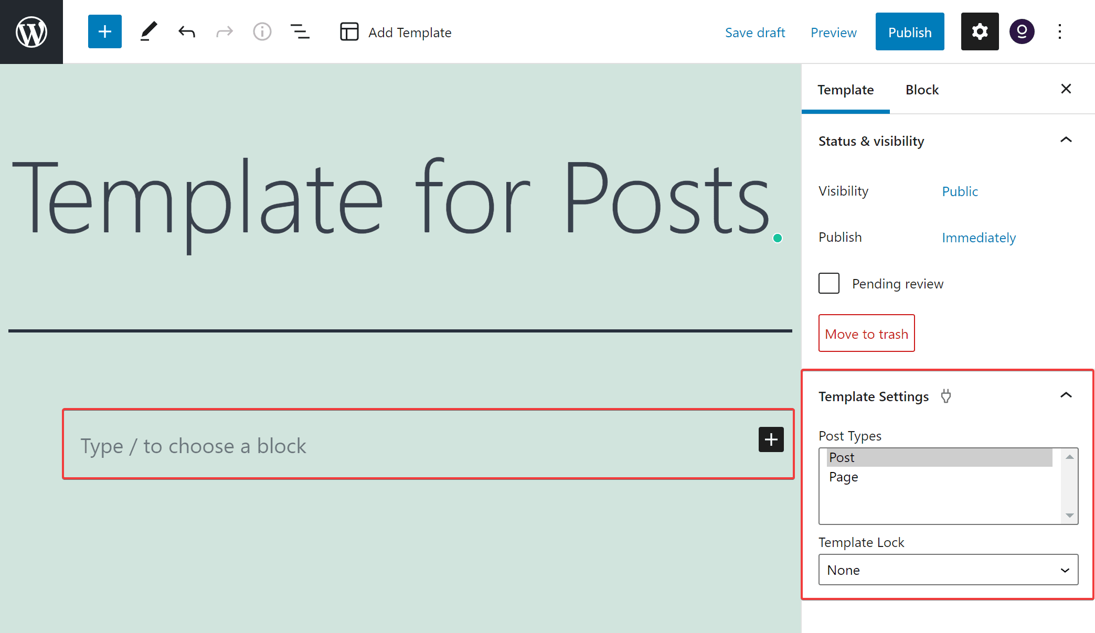Select the Tools mode pencil icon
The height and width of the screenshot is (633, 1095).
pos(148,31)
